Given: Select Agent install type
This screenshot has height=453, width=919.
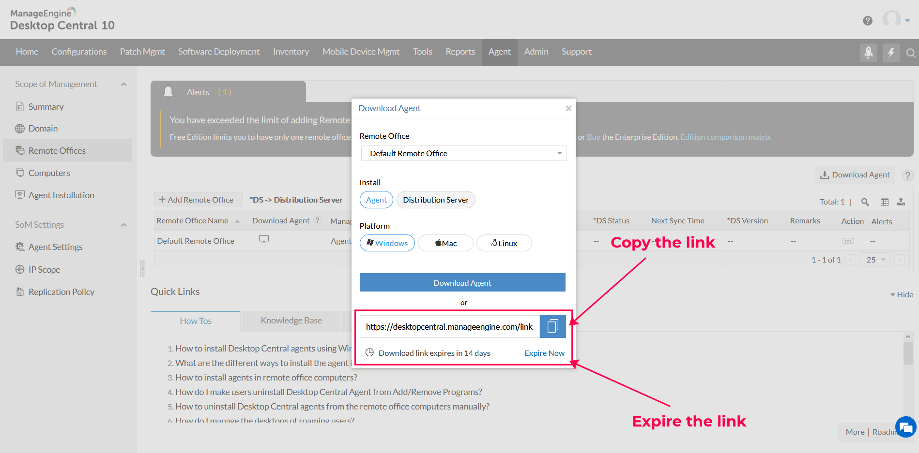Looking at the screenshot, I should (x=376, y=200).
